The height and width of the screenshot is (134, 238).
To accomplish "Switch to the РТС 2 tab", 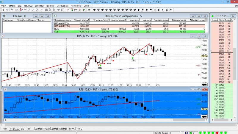I will pos(79,129).
